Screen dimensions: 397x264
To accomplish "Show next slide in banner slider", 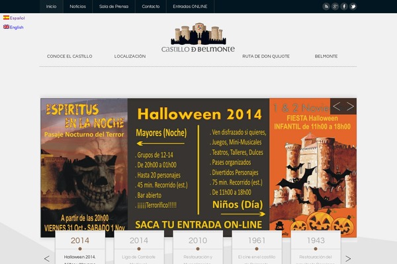I will pyautogui.click(x=350, y=107).
